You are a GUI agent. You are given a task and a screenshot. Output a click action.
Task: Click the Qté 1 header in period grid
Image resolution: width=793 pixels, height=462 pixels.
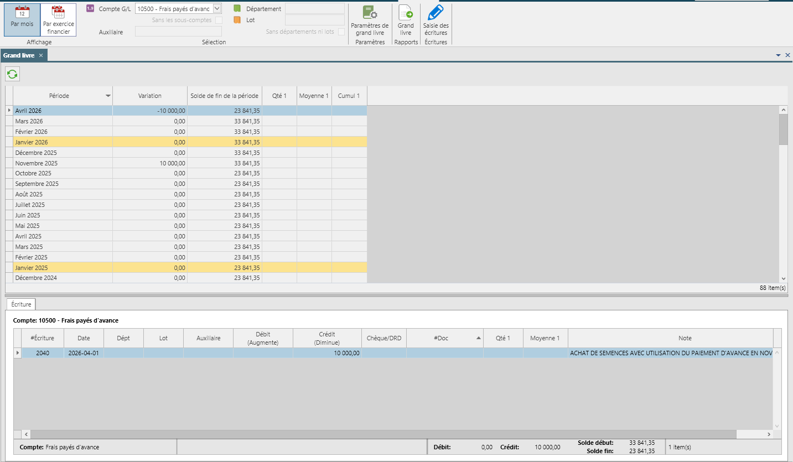(x=279, y=96)
